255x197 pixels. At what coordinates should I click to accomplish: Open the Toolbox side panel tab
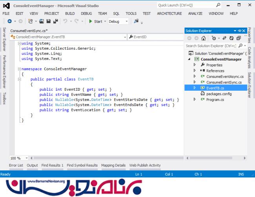click(x=4, y=98)
